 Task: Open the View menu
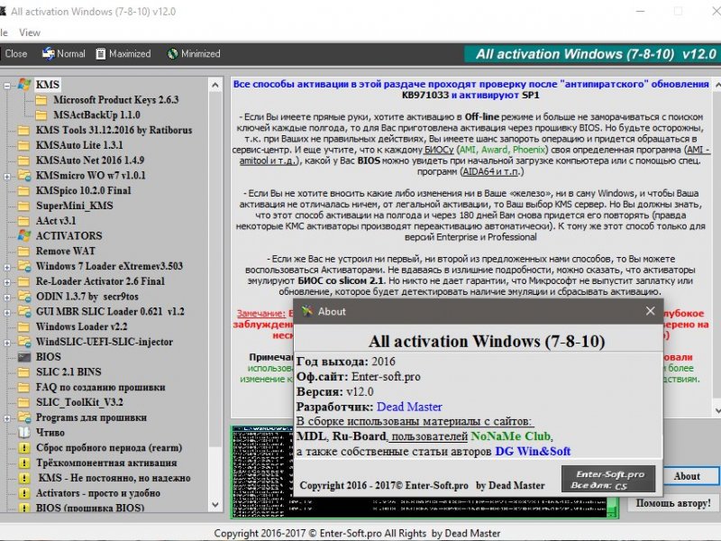pyautogui.click(x=30, y=32)
